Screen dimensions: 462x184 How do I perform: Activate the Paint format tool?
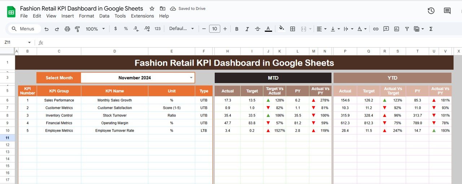(77, 29)
